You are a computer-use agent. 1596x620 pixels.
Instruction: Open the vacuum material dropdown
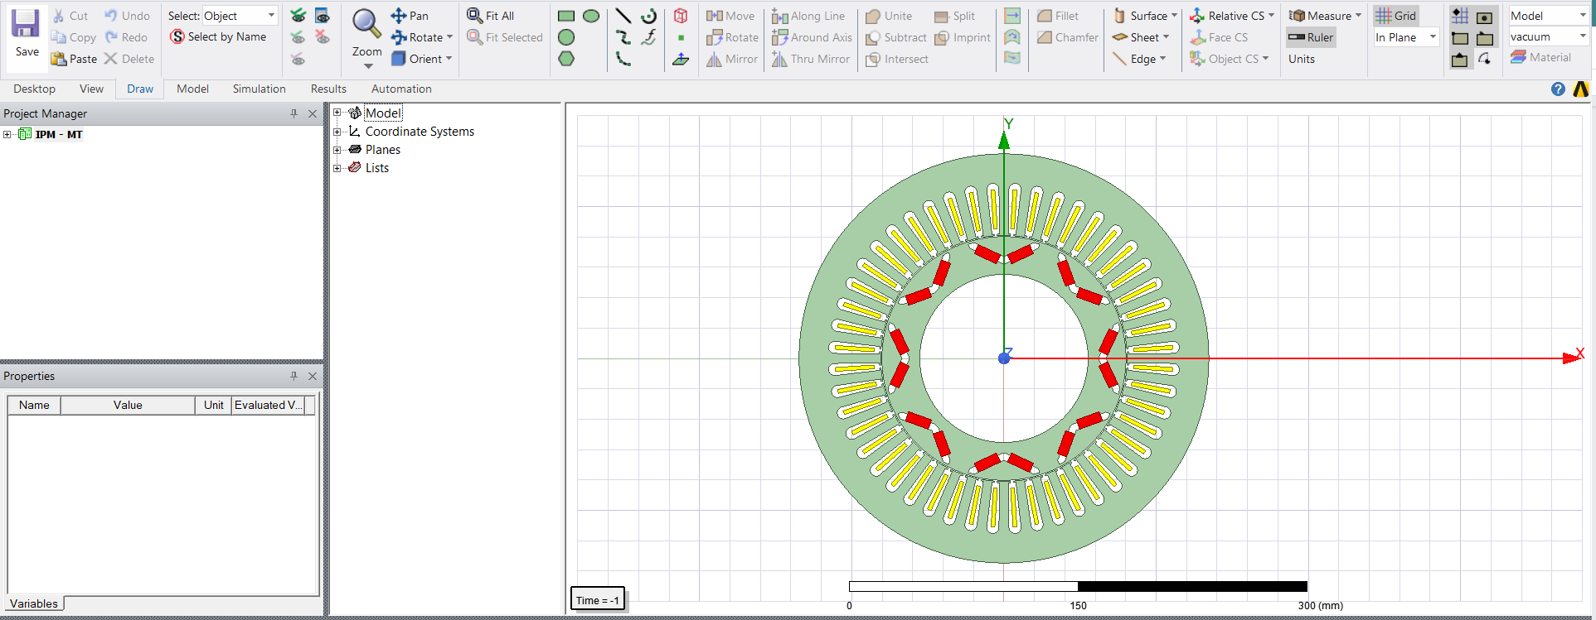point(1548,36)
